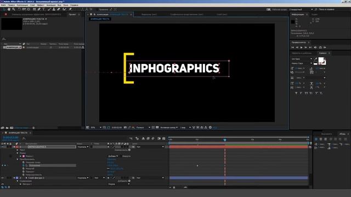
Task: Click the timeline current timecode field
Action: 11,137
